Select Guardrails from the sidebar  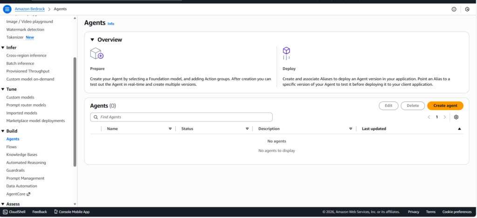pyautogui.click(x=15, y=170)
